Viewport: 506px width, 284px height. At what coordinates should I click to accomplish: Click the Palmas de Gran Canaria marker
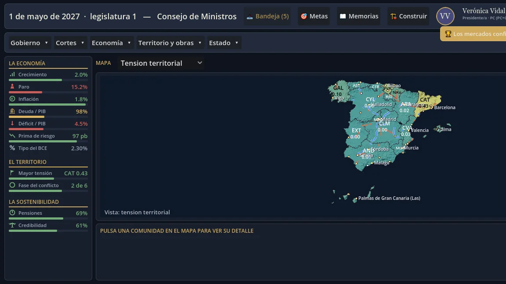(x=356, y=199)
